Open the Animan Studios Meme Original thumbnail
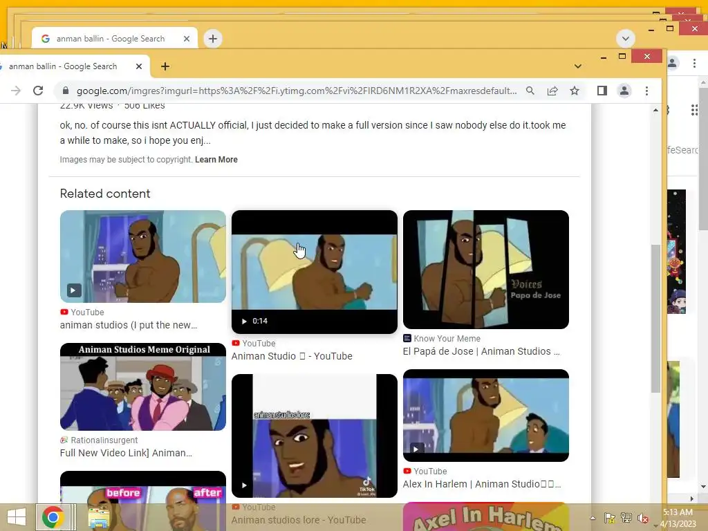The height and width of the screenshot is (531, 708). 142,386
